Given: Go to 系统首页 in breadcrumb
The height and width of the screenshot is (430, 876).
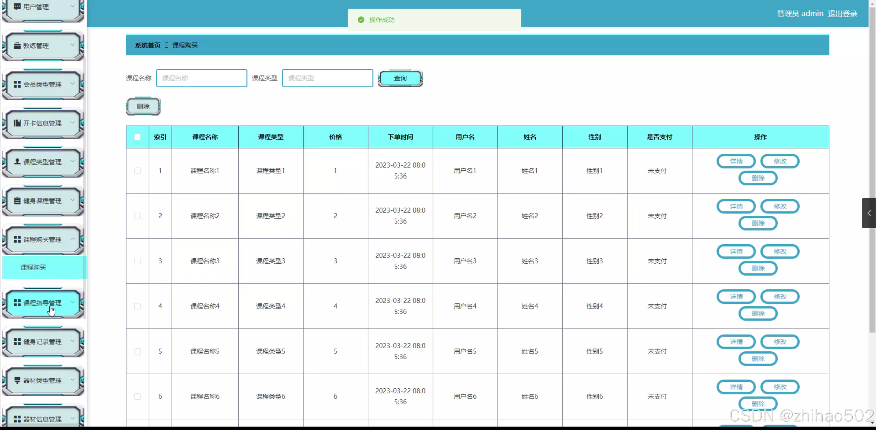Looking at the screenshot, I should [148, 45].
